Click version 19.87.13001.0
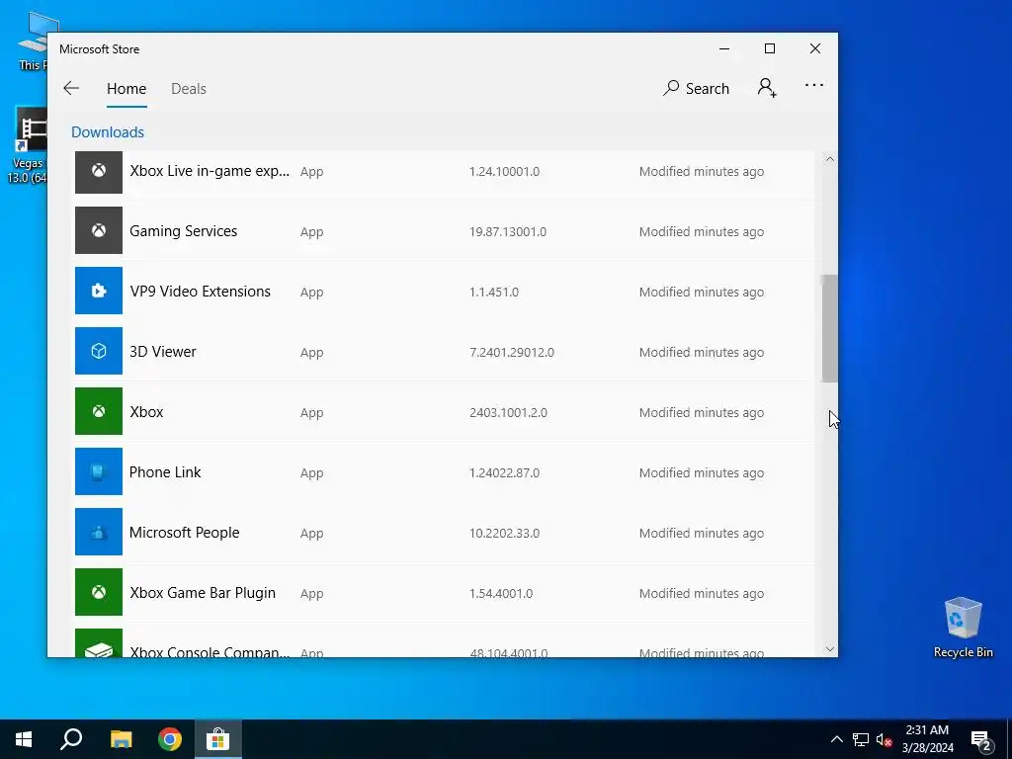The width and height of the screenshot is (1012, 759). pyautogui.click(x=508, y=231)
